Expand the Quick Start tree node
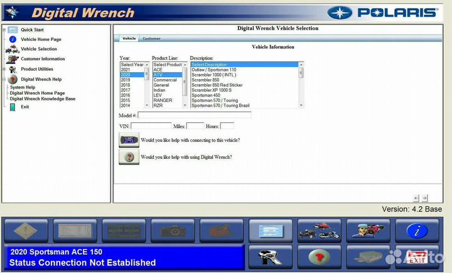This screenshot has width=452, height=273. click(x=4, y=29)
